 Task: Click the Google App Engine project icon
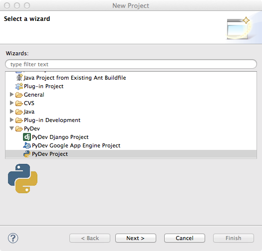pyautogui.click(x=27, y=145)
